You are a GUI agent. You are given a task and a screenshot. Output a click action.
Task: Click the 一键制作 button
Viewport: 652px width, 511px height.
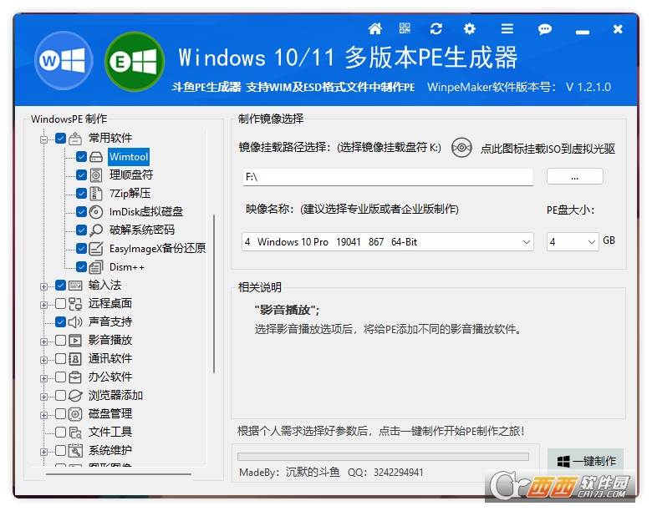click(585, 460)
